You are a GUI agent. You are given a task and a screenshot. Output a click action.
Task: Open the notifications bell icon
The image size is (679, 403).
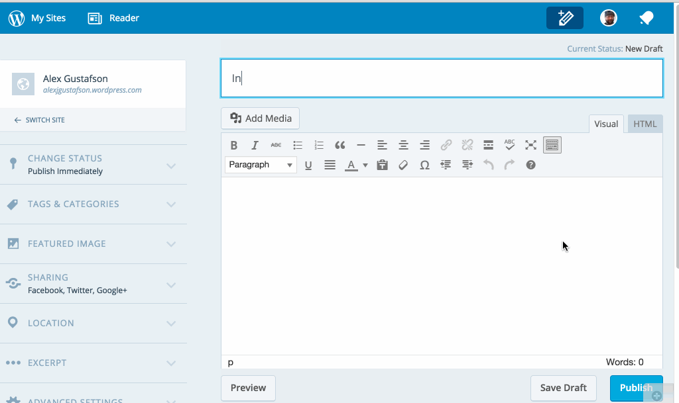coord(646,19)
